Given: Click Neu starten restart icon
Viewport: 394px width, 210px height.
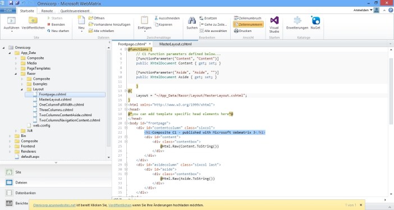Looking at the screenshot, I should click(49, 31).
